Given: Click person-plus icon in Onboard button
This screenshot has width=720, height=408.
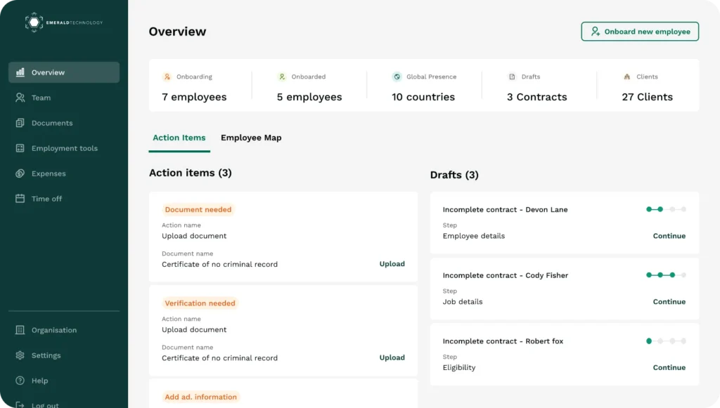Looking at the screenshot, I should (x=595, y=31).
